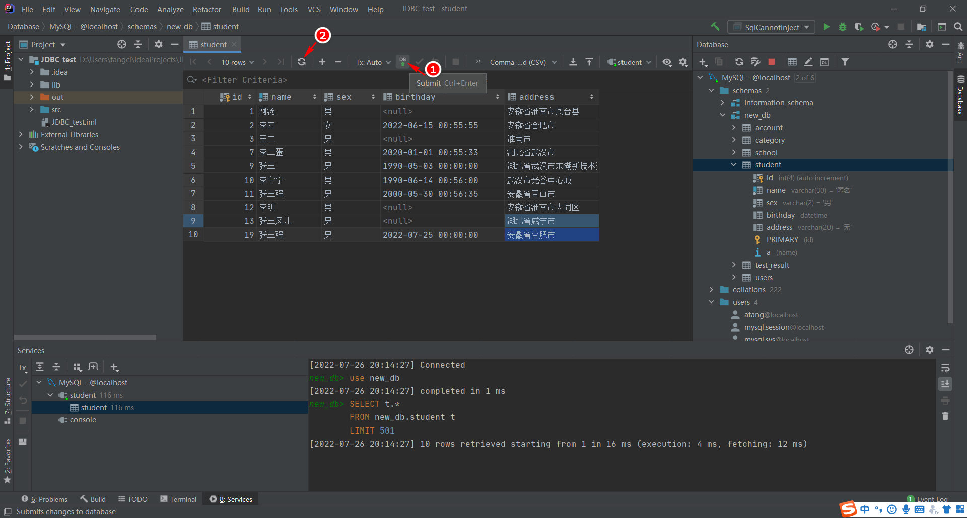Open the TODO tool window
967x518 pixels.
[133, 499]
